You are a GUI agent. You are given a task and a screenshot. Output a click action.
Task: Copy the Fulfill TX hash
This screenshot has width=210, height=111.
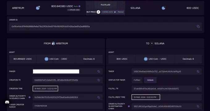click(x=198, y=89)
